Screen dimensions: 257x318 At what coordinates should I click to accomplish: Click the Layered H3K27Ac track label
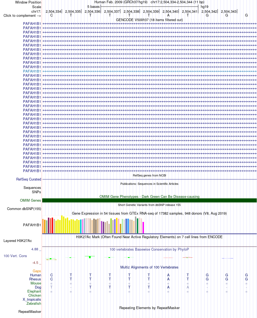[18, 241]
